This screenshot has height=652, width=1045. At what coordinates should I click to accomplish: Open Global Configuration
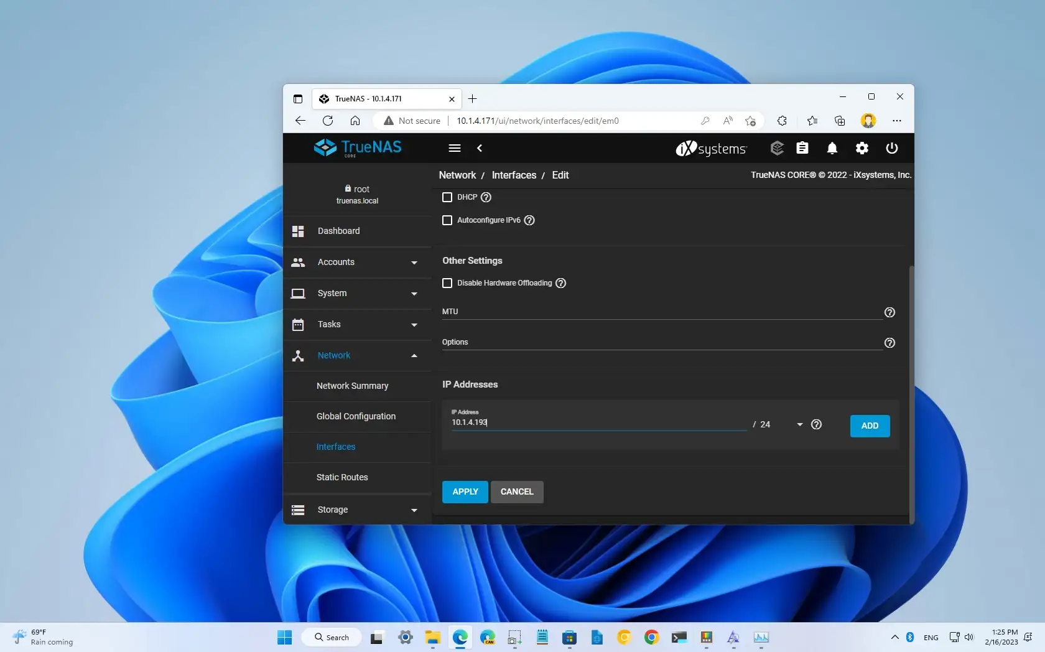[357, 416]
